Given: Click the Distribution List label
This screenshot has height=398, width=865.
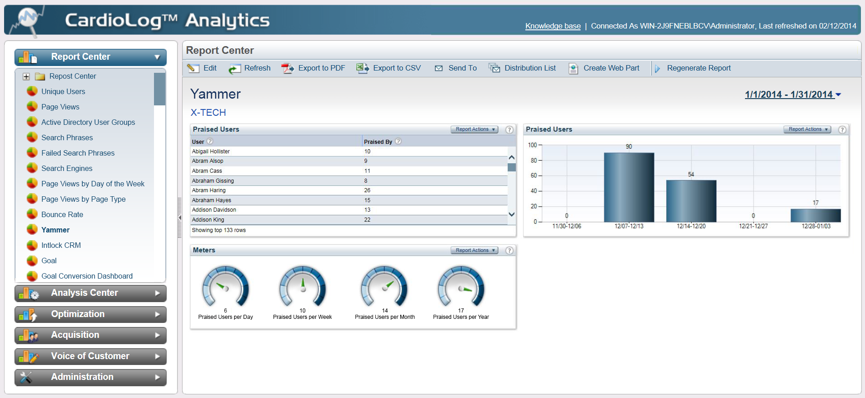Looking at the screenshot, I should click(530, 68).
